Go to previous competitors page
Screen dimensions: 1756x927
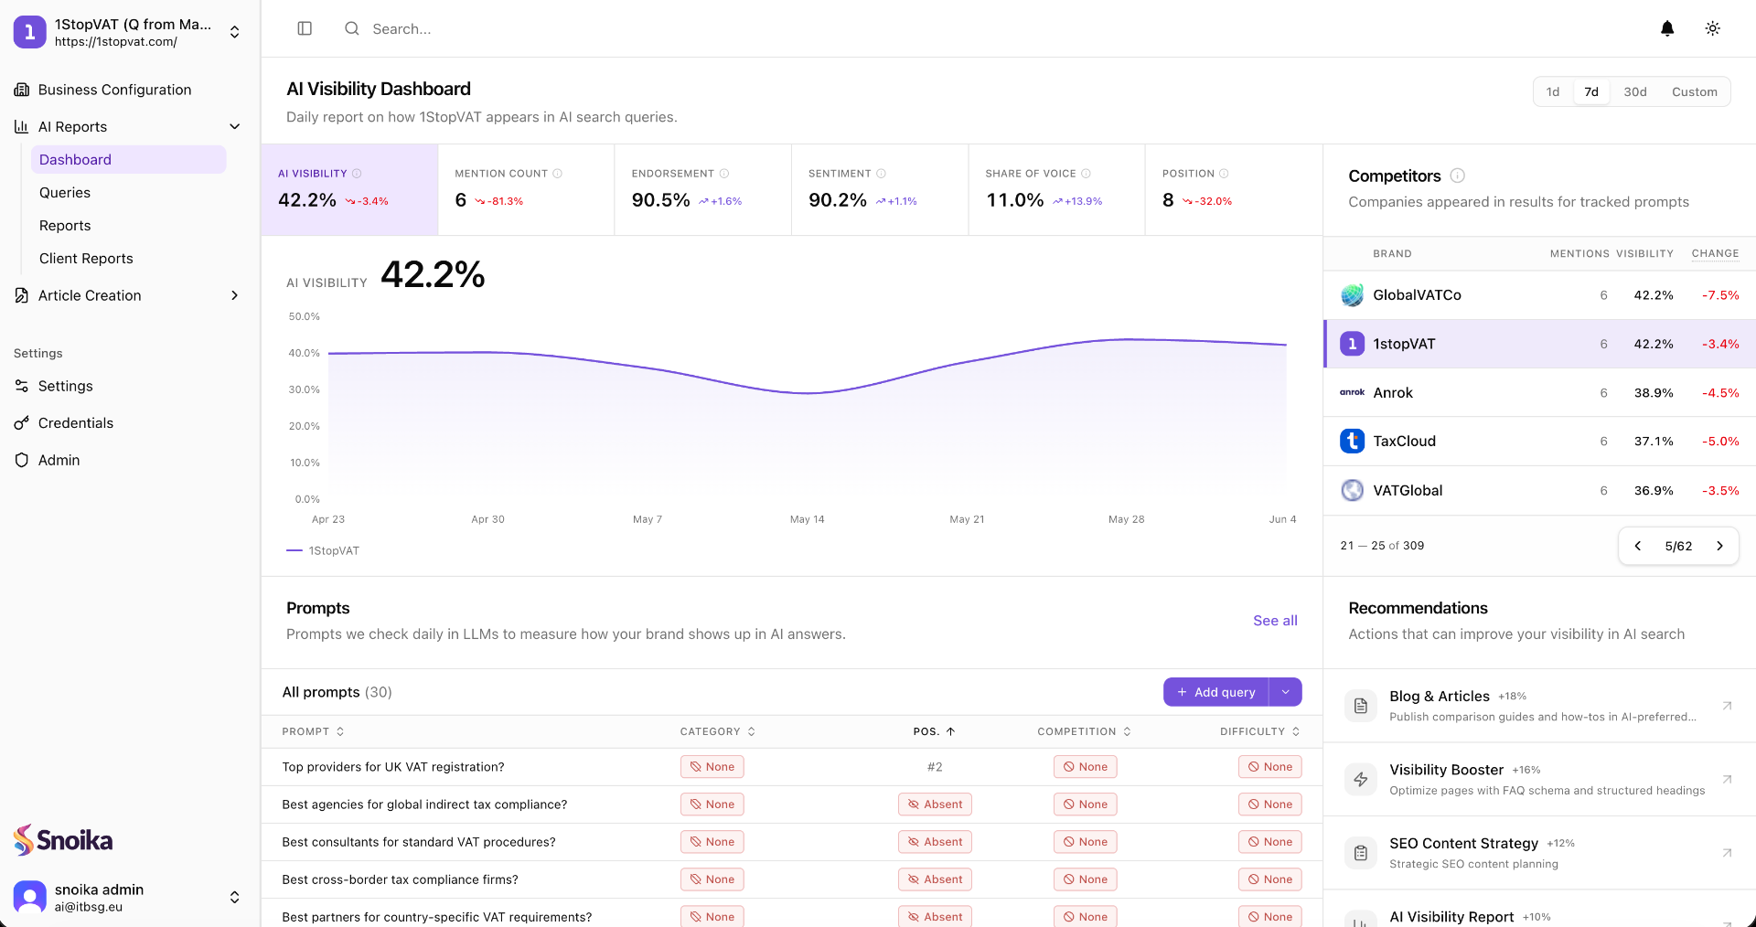click(1638, 546)
